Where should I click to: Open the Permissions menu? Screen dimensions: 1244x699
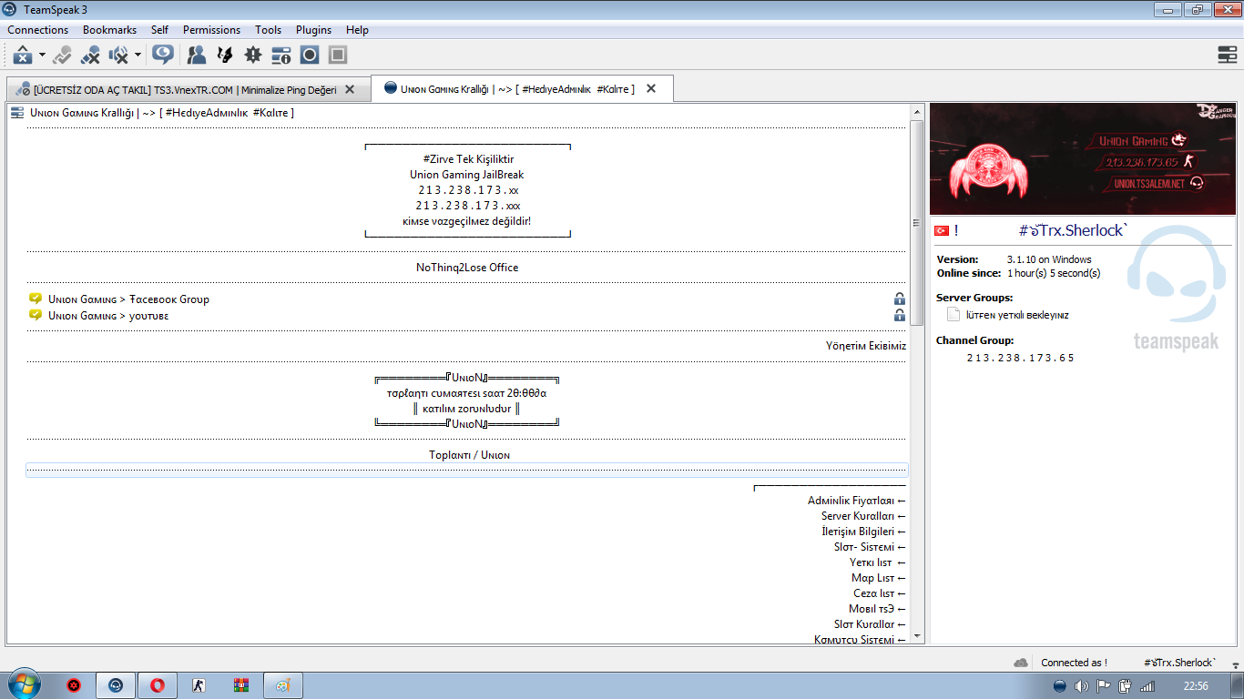[x=212, y=30]
